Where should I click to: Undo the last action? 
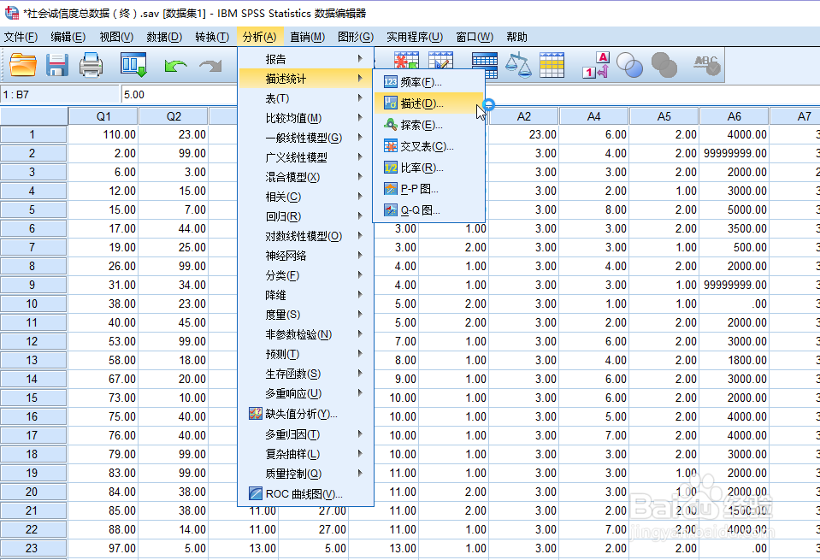(175, 65)
